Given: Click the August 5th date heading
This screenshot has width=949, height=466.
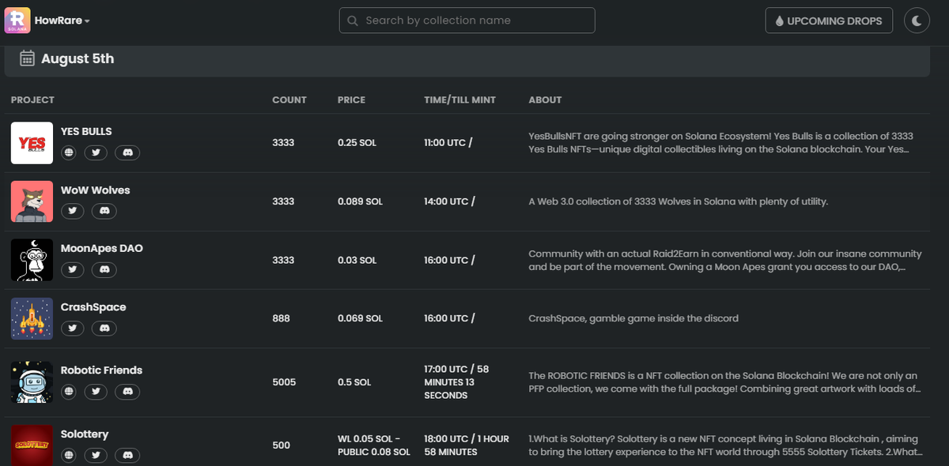Looking at the screenshot, I should [78, 58].
